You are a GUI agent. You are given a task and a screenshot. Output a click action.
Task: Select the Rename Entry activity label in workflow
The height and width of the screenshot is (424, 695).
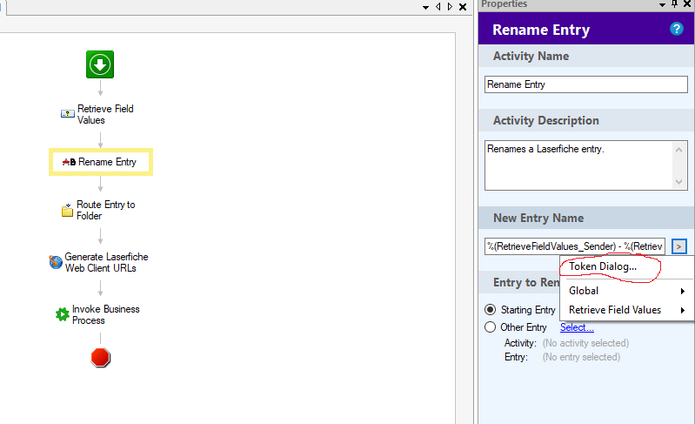click(x=107, y=162)
